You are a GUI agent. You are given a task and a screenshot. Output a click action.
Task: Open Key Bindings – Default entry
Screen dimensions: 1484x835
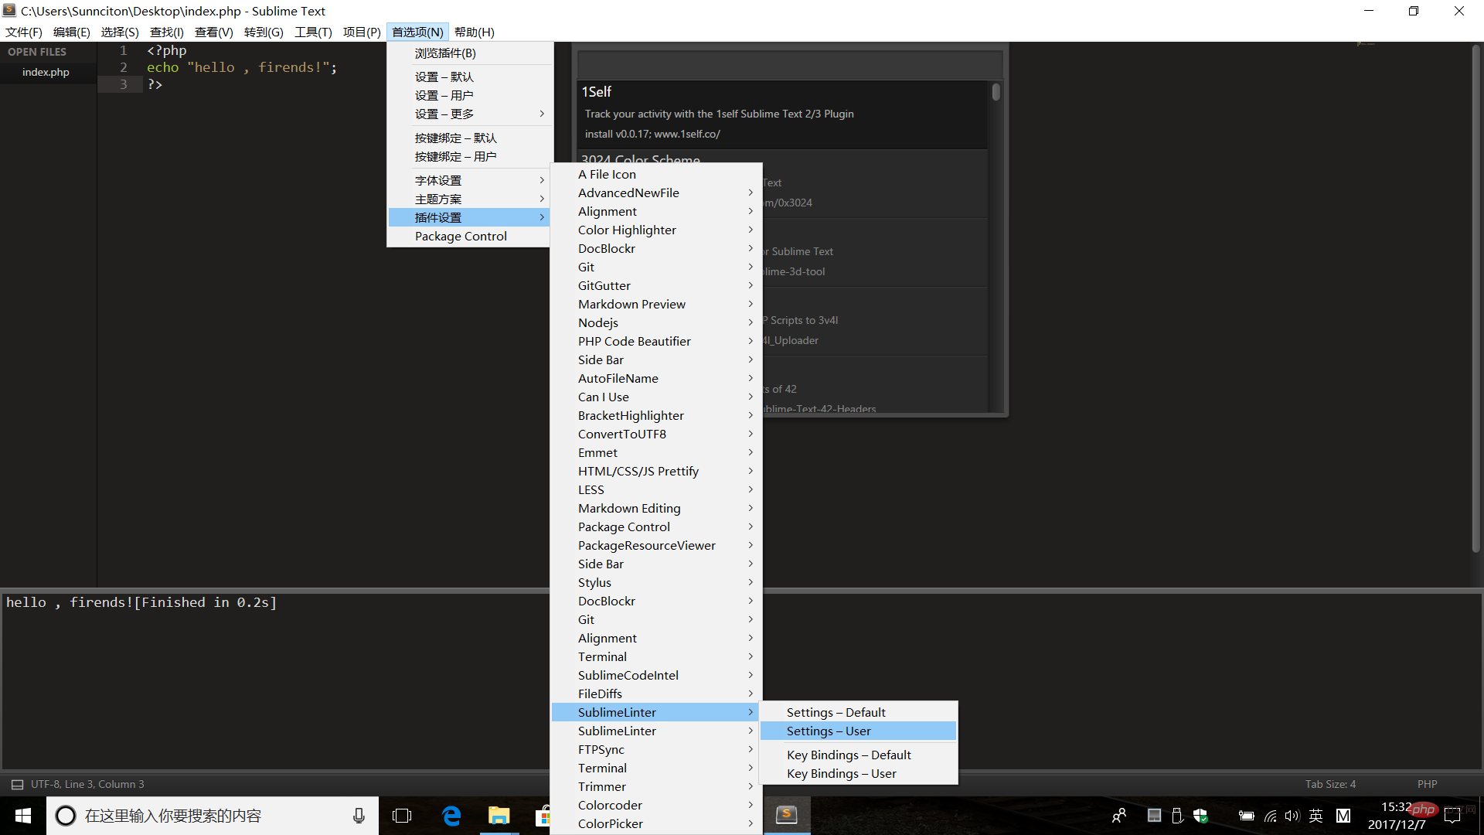click(849, 755)
